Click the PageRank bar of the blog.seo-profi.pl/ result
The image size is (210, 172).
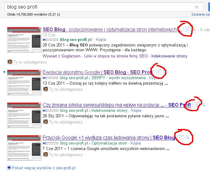(50, 40)
